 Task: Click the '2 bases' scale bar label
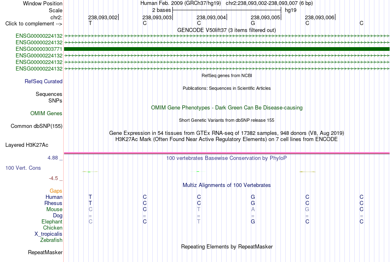162,10
